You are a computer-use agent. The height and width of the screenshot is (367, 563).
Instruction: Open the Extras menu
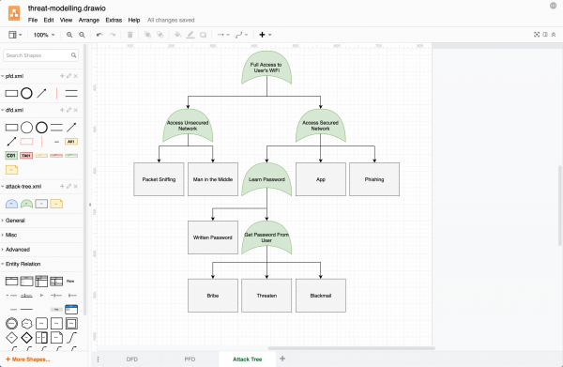(x=114, y=20)
